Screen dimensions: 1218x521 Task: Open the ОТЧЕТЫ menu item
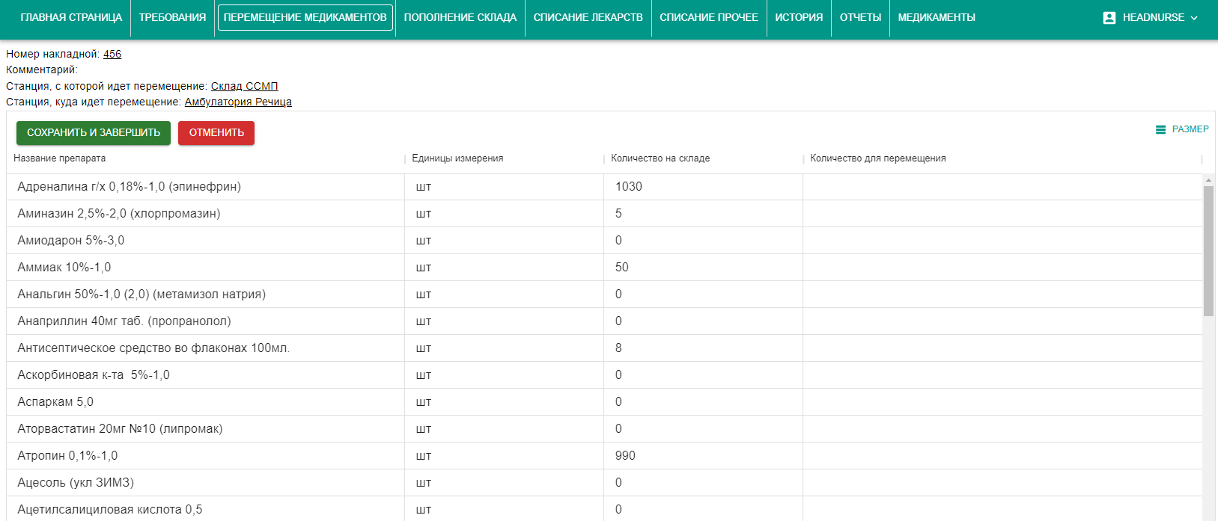(x=860, y=17)
